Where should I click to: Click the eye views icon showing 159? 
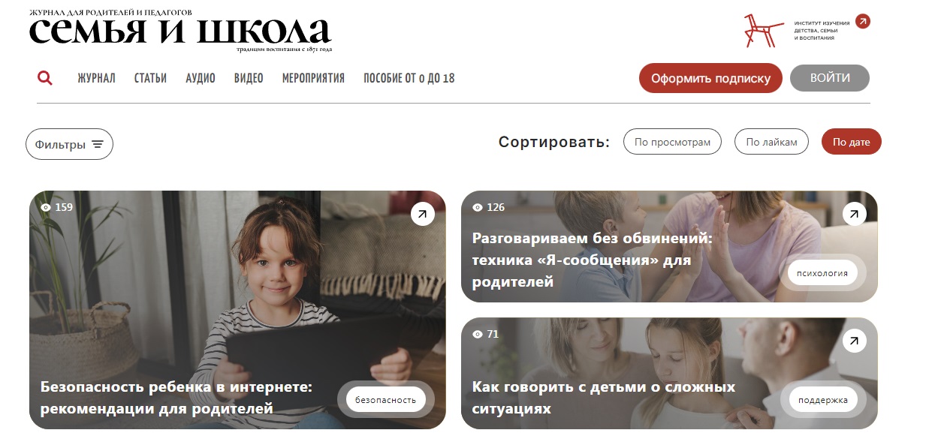(46, 207)
